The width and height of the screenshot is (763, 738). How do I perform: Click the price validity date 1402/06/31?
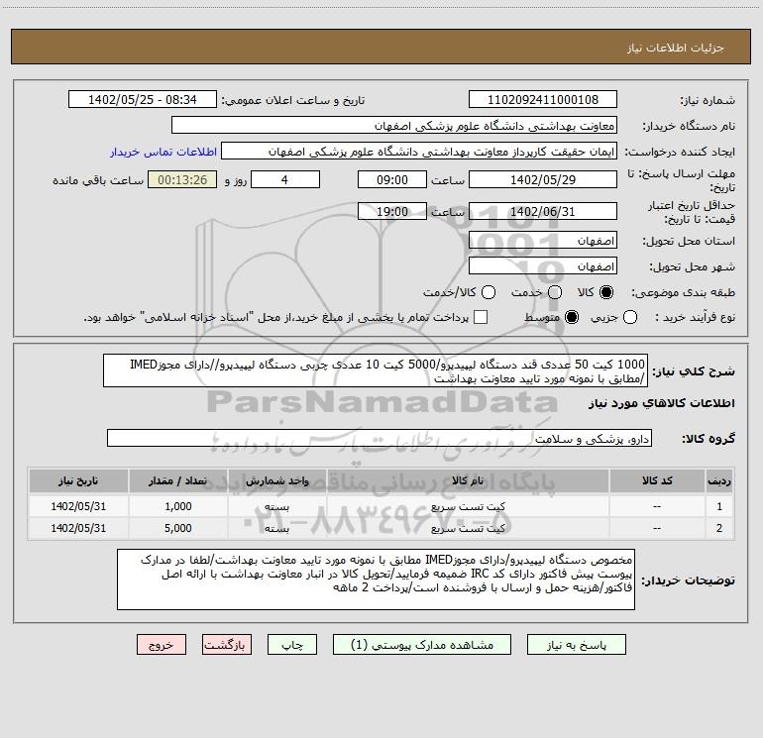coord(543,212)
